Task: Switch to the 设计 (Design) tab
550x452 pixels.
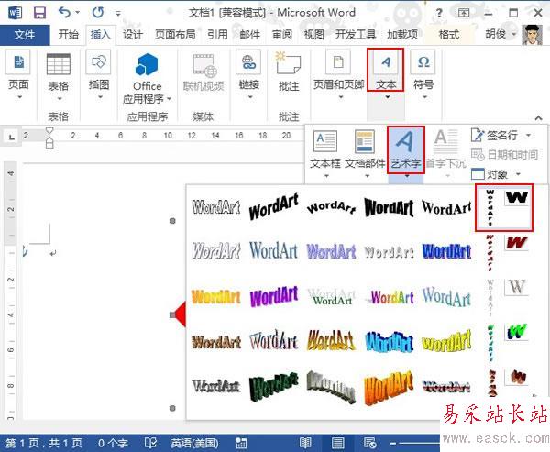Action: (x=133, y=35)
